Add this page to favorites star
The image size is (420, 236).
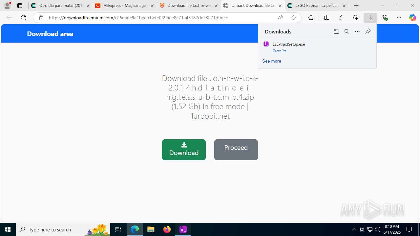click(293, 18)
